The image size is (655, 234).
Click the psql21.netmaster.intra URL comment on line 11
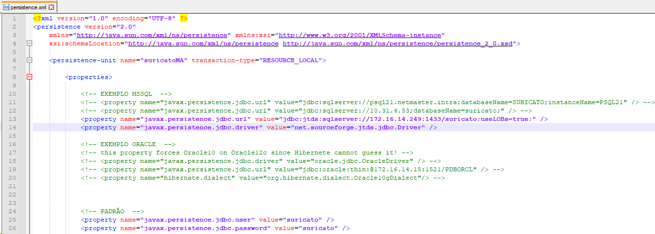pos(368,102)
